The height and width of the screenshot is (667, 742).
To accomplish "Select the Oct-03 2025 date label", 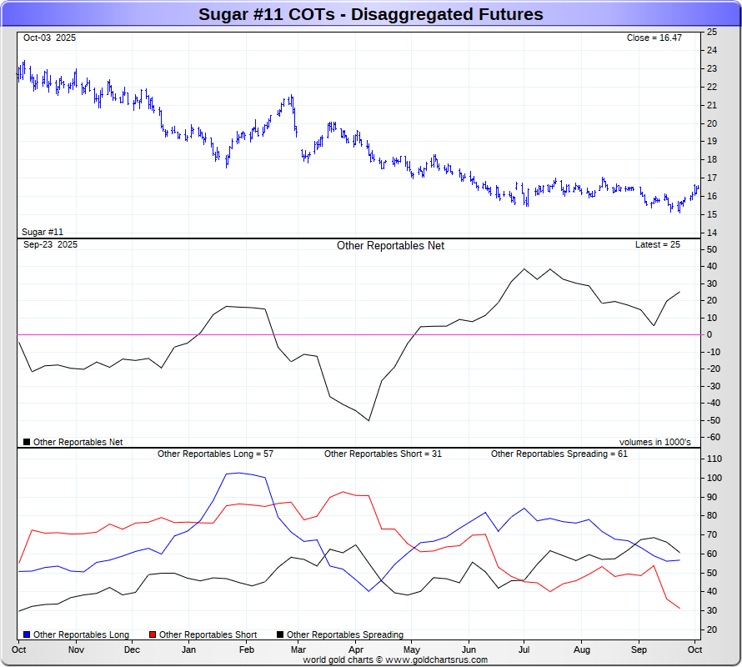I will [x=50, y=38].
